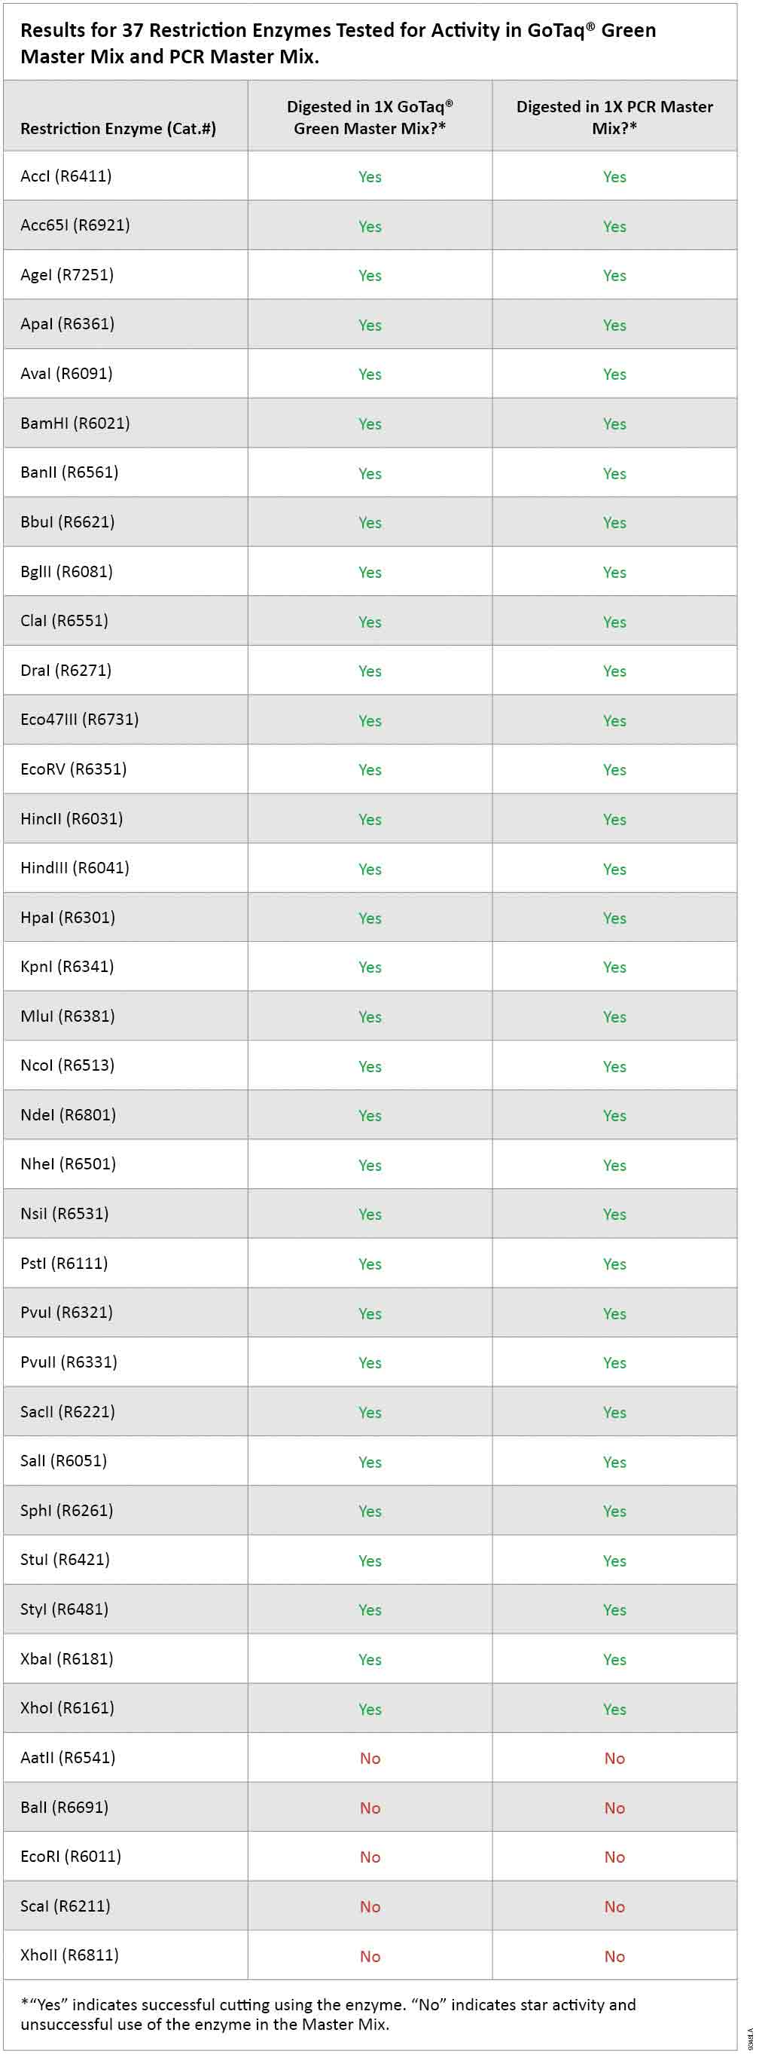
Task: Click DraI's Yes result under PCR Master Mix
Action: click(614, 671)
